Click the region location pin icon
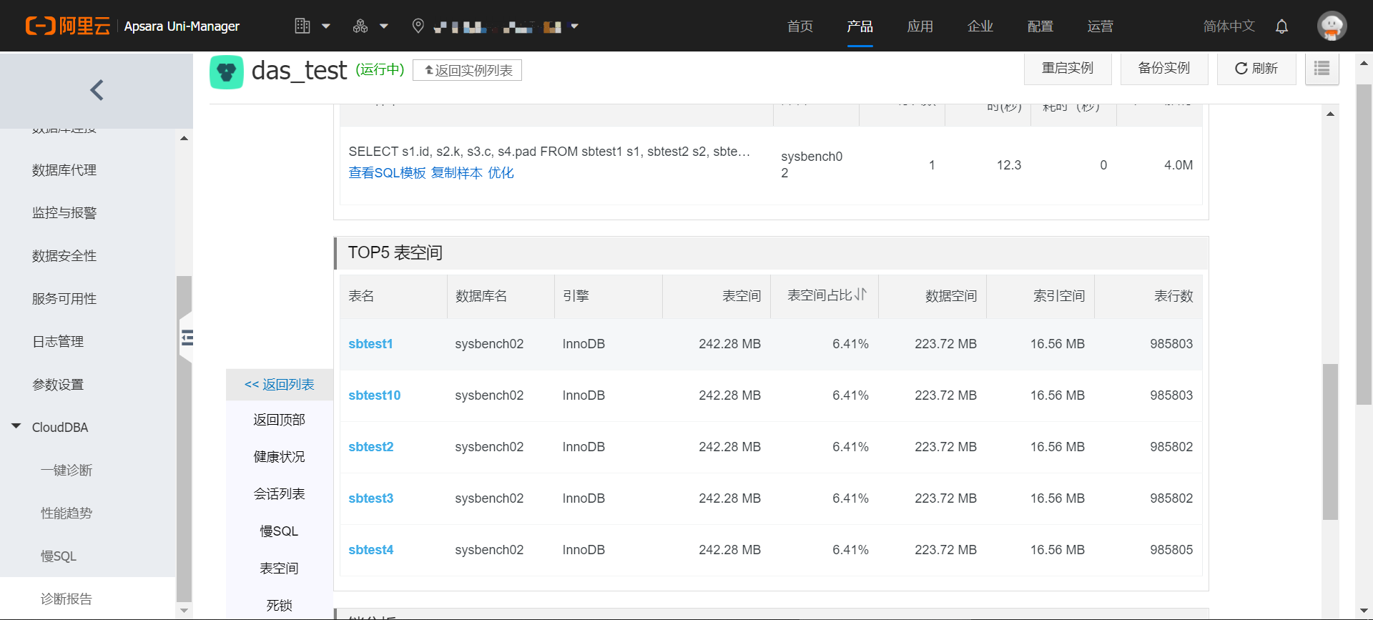Image resolution: width=1373 pixels, height=620 pixels. (418, 26)
